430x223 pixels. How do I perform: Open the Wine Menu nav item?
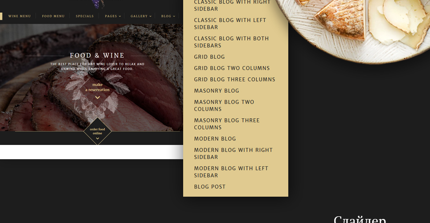pos(20,16)
